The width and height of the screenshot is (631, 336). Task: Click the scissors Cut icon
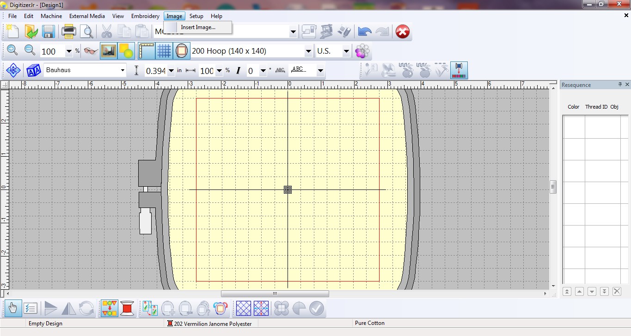[x=106, y=31]
